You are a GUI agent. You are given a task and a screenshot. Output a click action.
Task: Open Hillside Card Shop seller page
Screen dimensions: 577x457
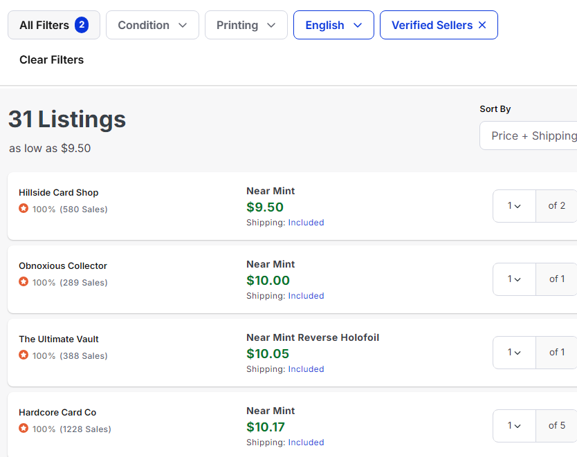click(59, 192)
